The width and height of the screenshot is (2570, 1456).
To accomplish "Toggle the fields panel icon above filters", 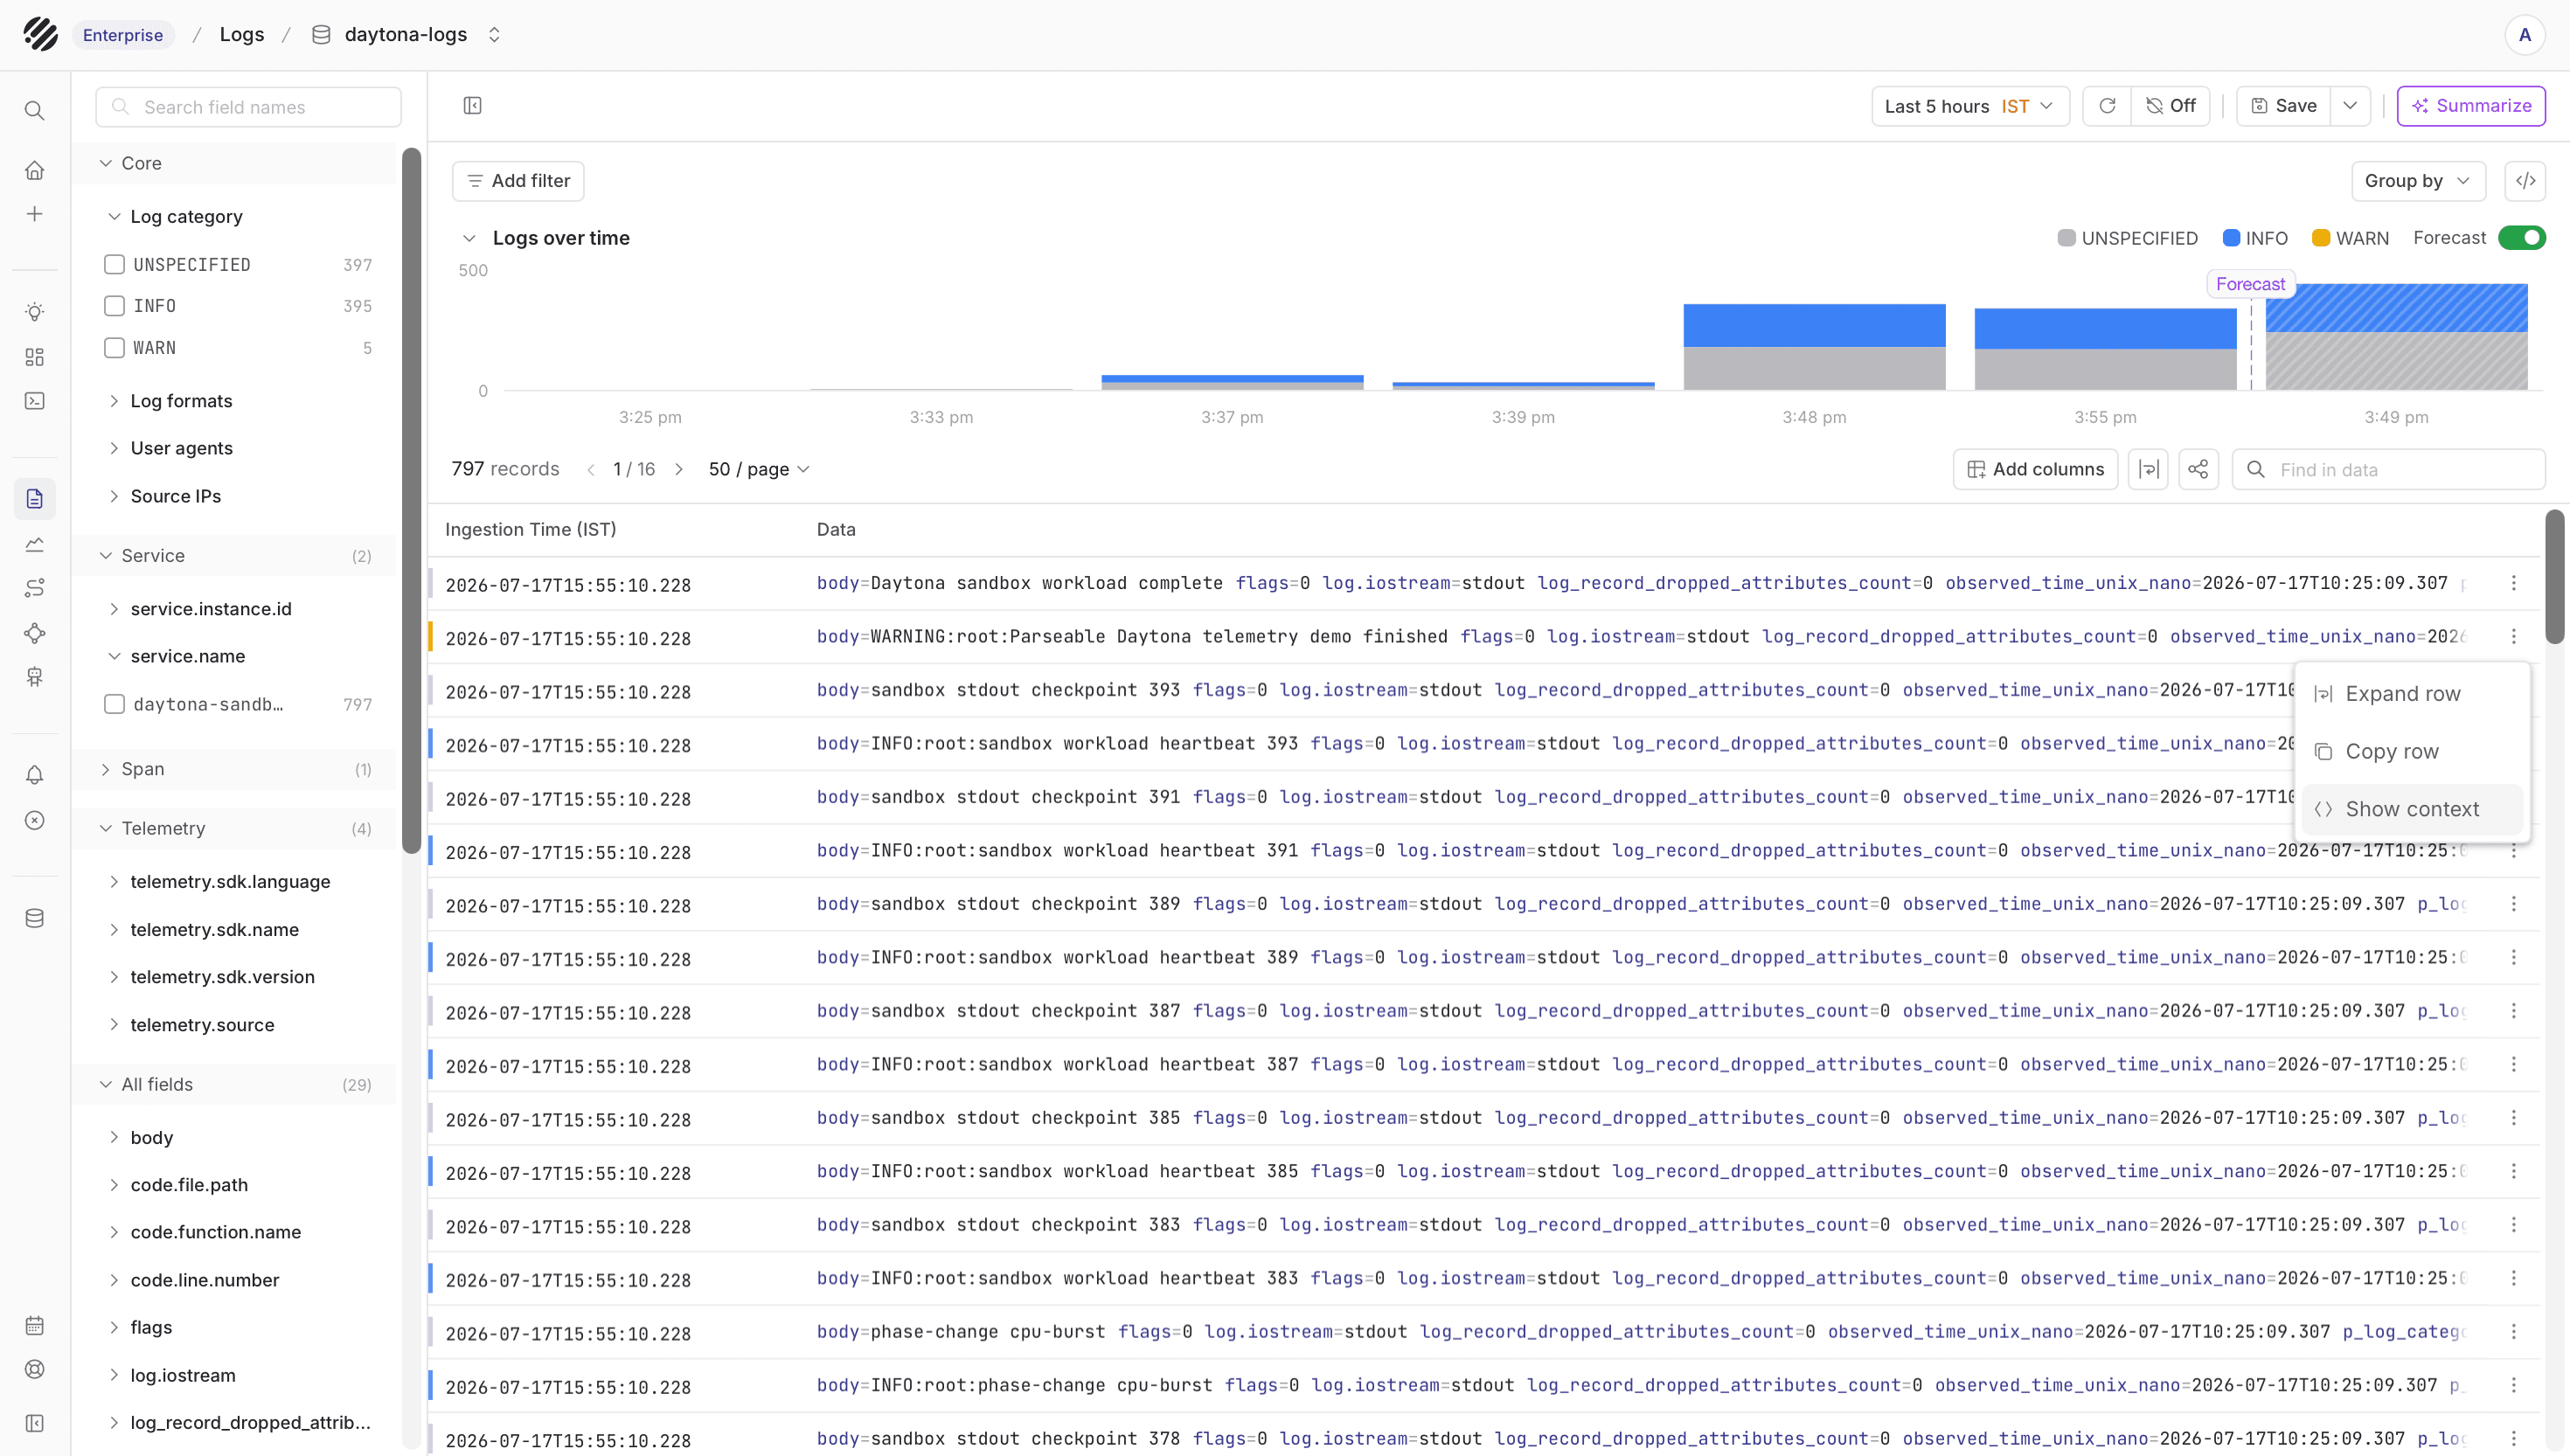I will 473,106.
